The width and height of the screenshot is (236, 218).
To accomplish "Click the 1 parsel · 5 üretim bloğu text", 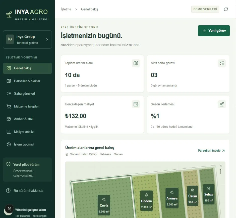I will 81,85.
